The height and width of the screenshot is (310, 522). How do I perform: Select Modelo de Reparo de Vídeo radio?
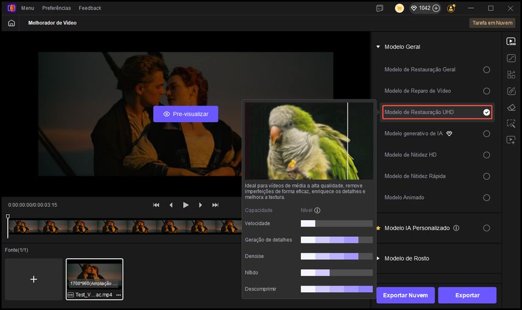pos(487,91)
